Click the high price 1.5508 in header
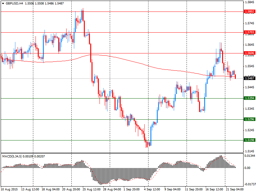Image resolution: width=256 pixels, height=192 pixels. click(39, 4)
